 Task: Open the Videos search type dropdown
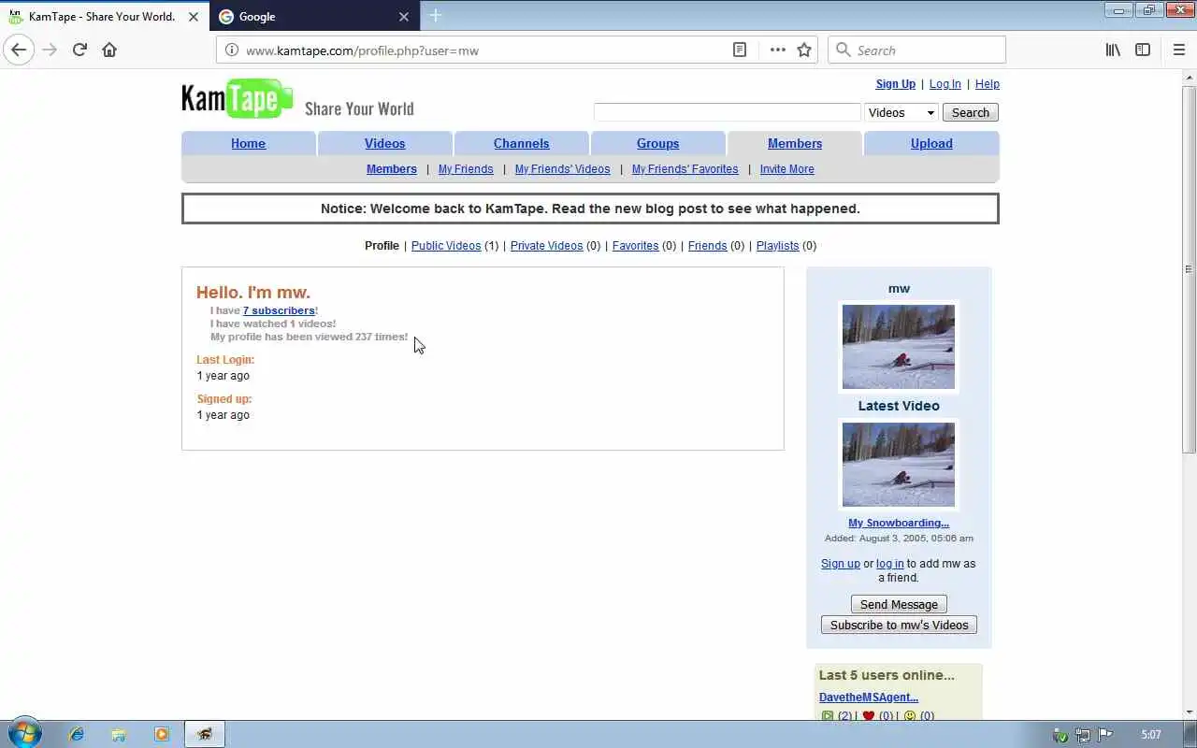[x=901, y=112]
